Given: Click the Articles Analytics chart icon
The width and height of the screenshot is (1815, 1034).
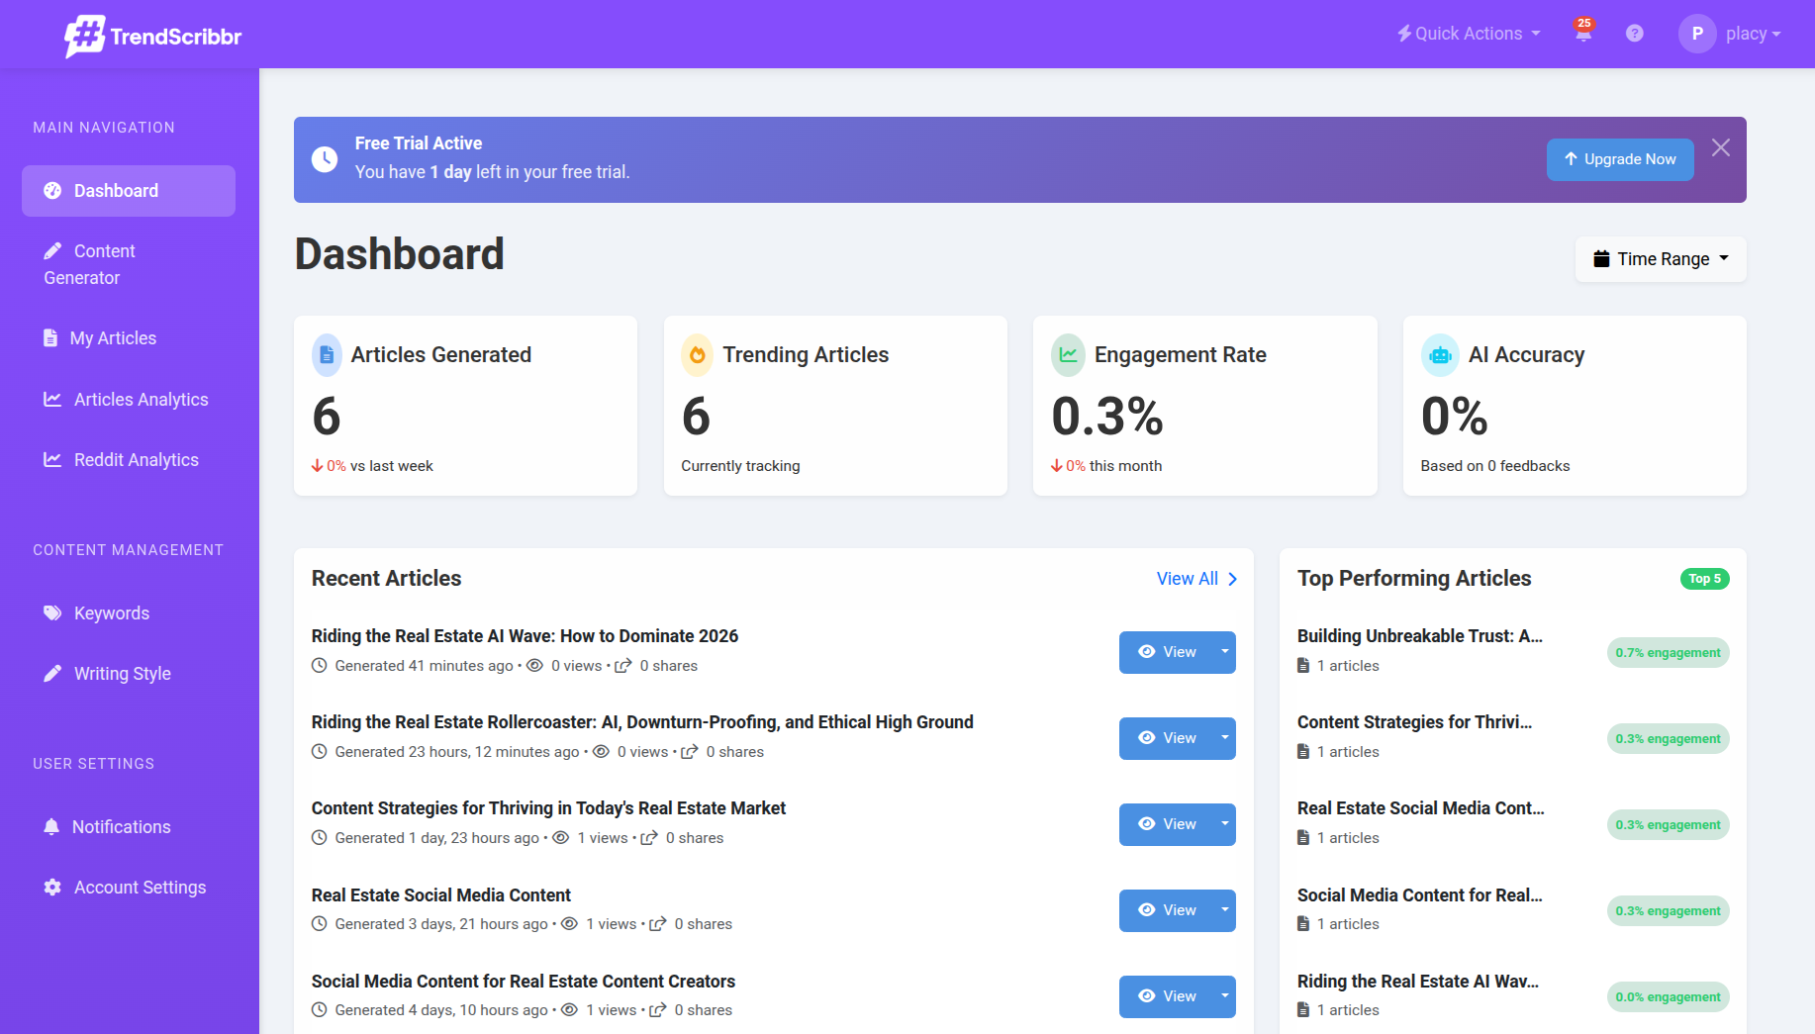Looking at the screenshot, I should point(52,400).
